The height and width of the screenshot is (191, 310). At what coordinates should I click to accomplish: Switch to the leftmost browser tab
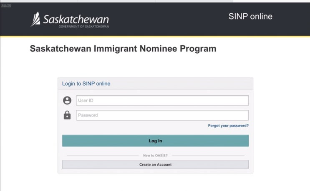pos(38,1)
